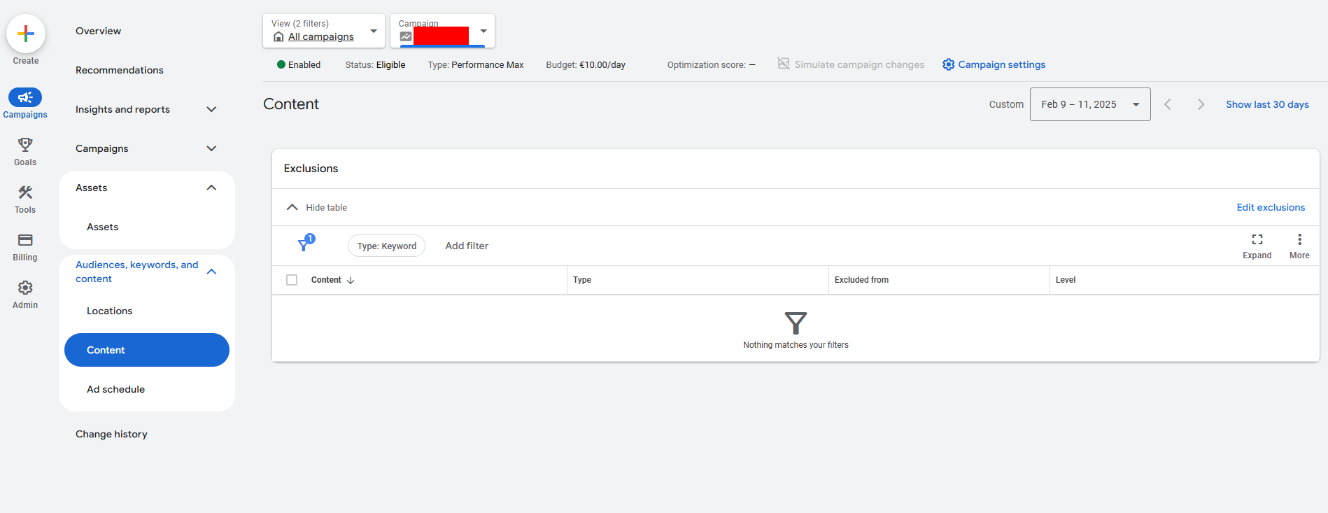Click Show last 30 days link

1267,104
